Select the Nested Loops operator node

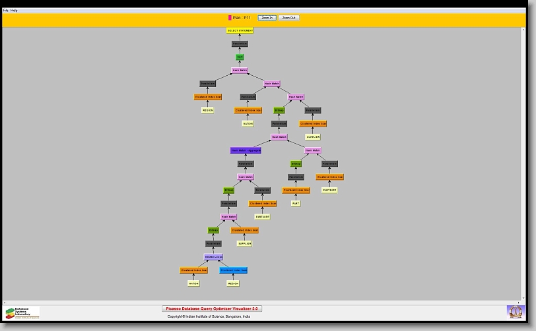tap(213, 256)
